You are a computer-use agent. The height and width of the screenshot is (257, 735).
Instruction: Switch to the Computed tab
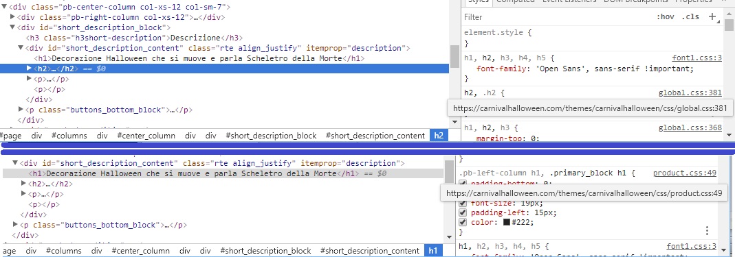515,1
